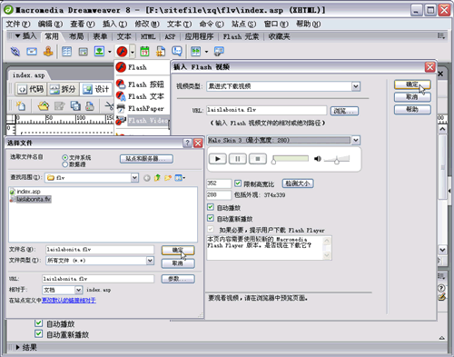Switch to the 布局 insert tab
The width and height of the screenshot is (454, 357).
(76, 36)
